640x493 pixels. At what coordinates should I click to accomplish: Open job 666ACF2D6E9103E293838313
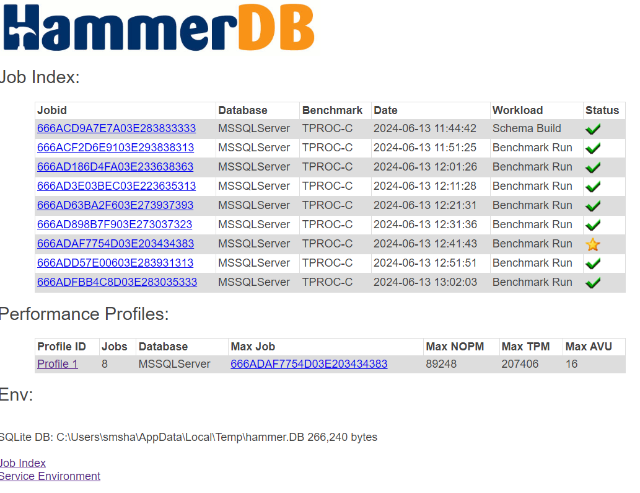115,148
